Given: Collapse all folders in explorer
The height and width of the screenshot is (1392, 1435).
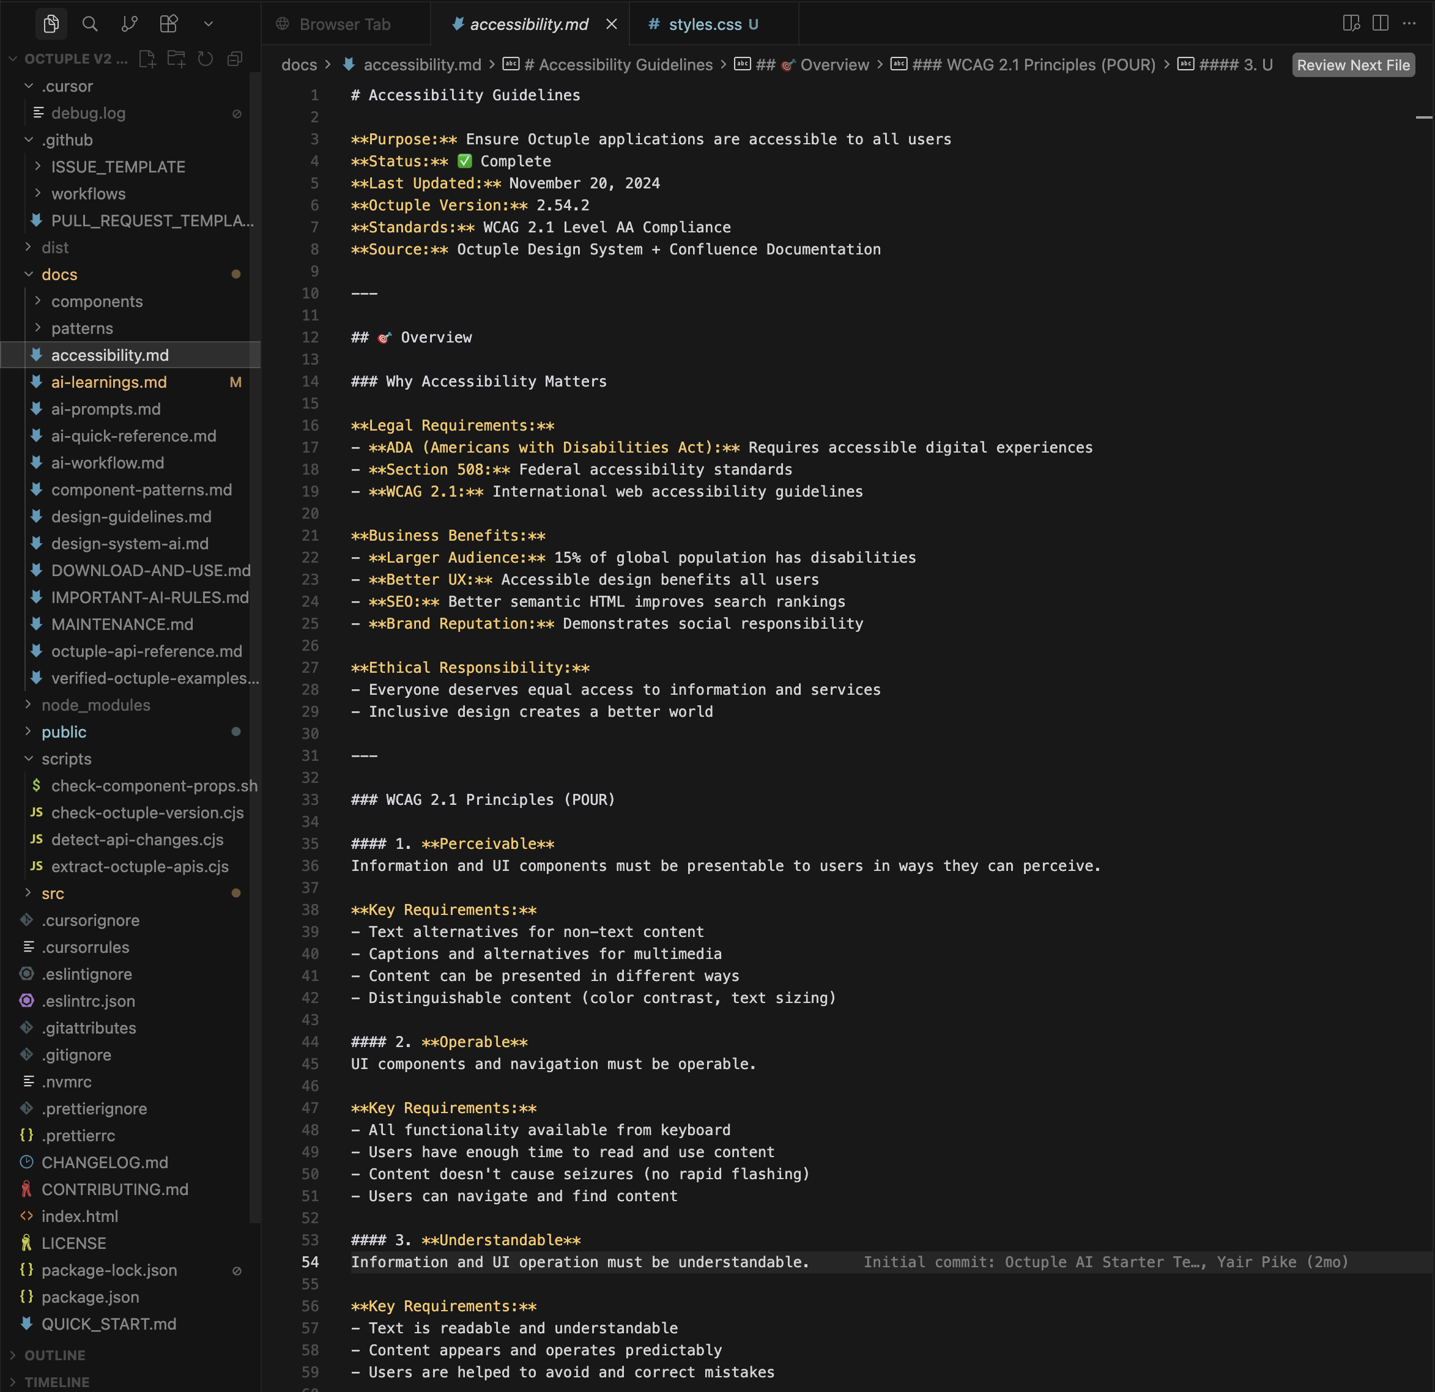Looking at the screenshot, I should pyautogui.click(x=235, y=59).
